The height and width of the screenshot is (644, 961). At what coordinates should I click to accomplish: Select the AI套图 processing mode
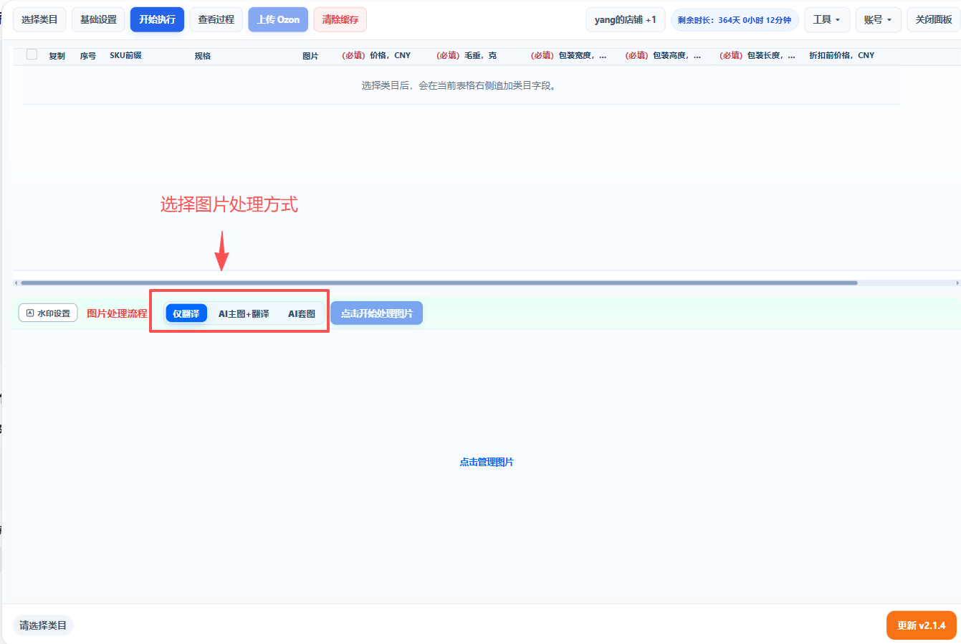(x=302, y=313)
